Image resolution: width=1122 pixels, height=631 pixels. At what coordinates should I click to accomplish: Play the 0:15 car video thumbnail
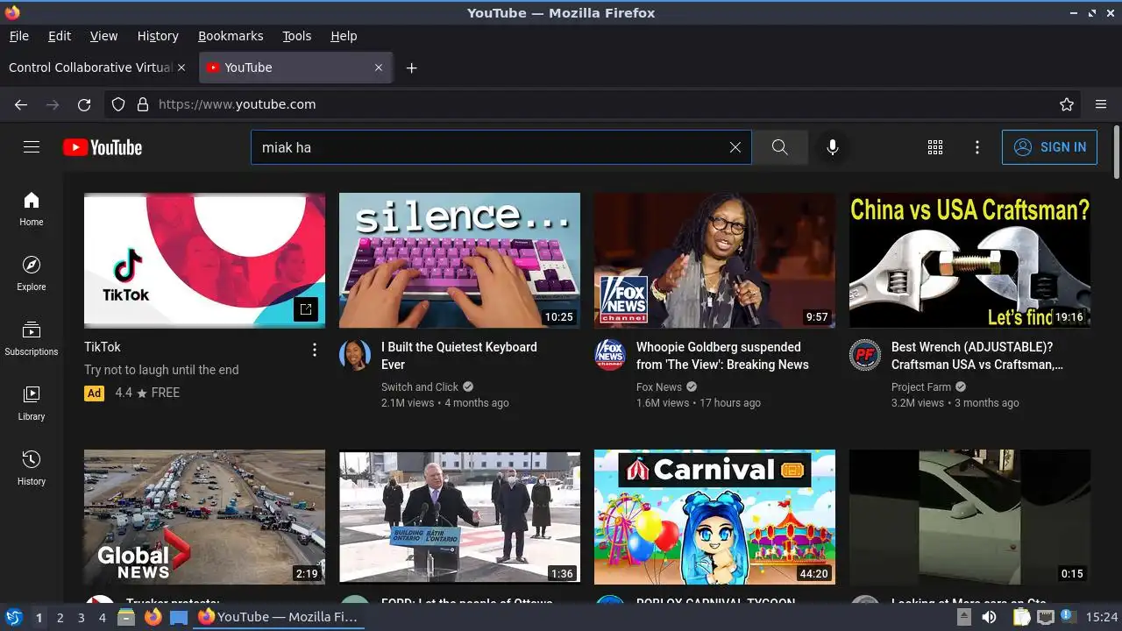coord(969,517)
